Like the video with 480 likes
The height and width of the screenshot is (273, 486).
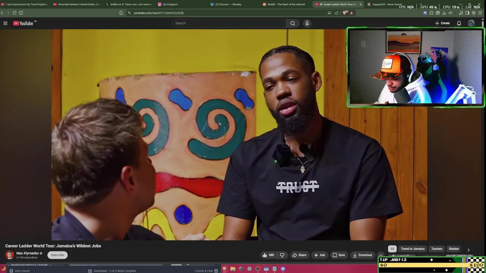(x=268, y=255)
